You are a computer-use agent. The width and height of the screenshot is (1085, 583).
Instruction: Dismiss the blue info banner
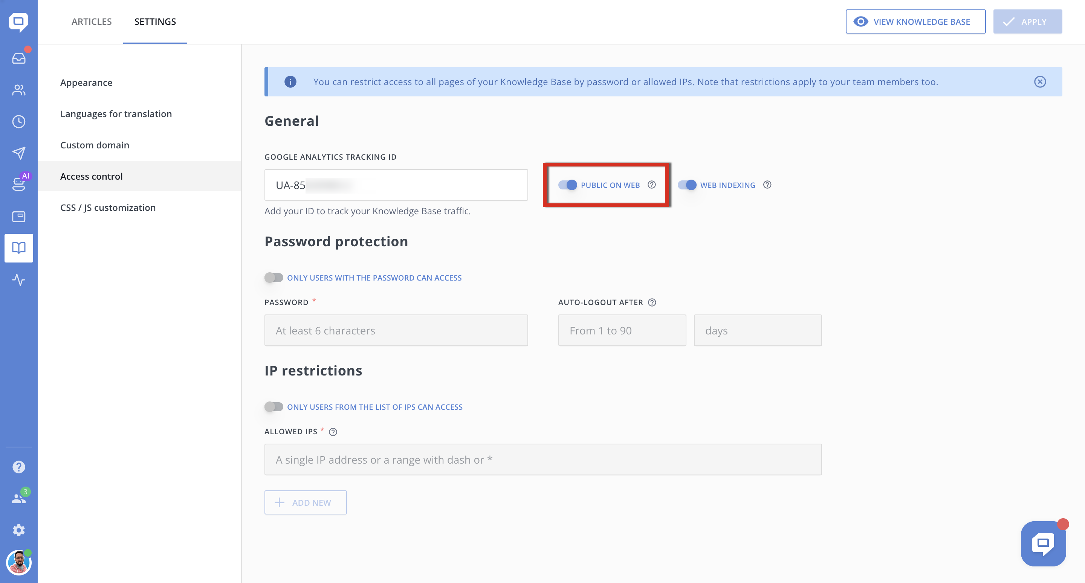pyautogui.click(x=1040, y=82)
